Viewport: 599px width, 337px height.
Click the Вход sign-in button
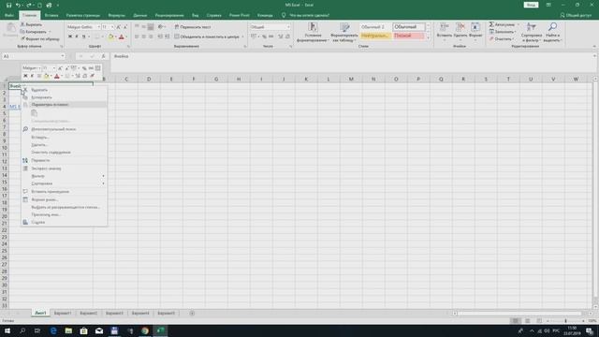tap(531, 5)
